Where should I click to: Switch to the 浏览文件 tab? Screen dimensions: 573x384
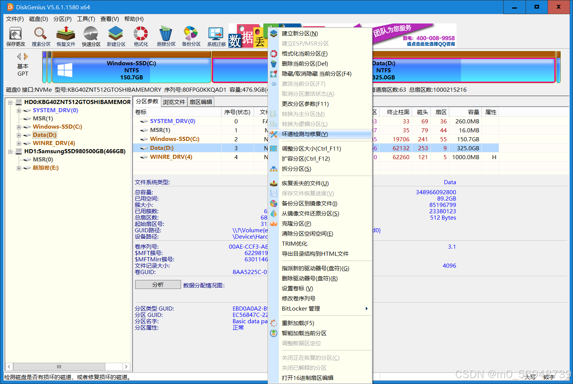coord(174,102)
